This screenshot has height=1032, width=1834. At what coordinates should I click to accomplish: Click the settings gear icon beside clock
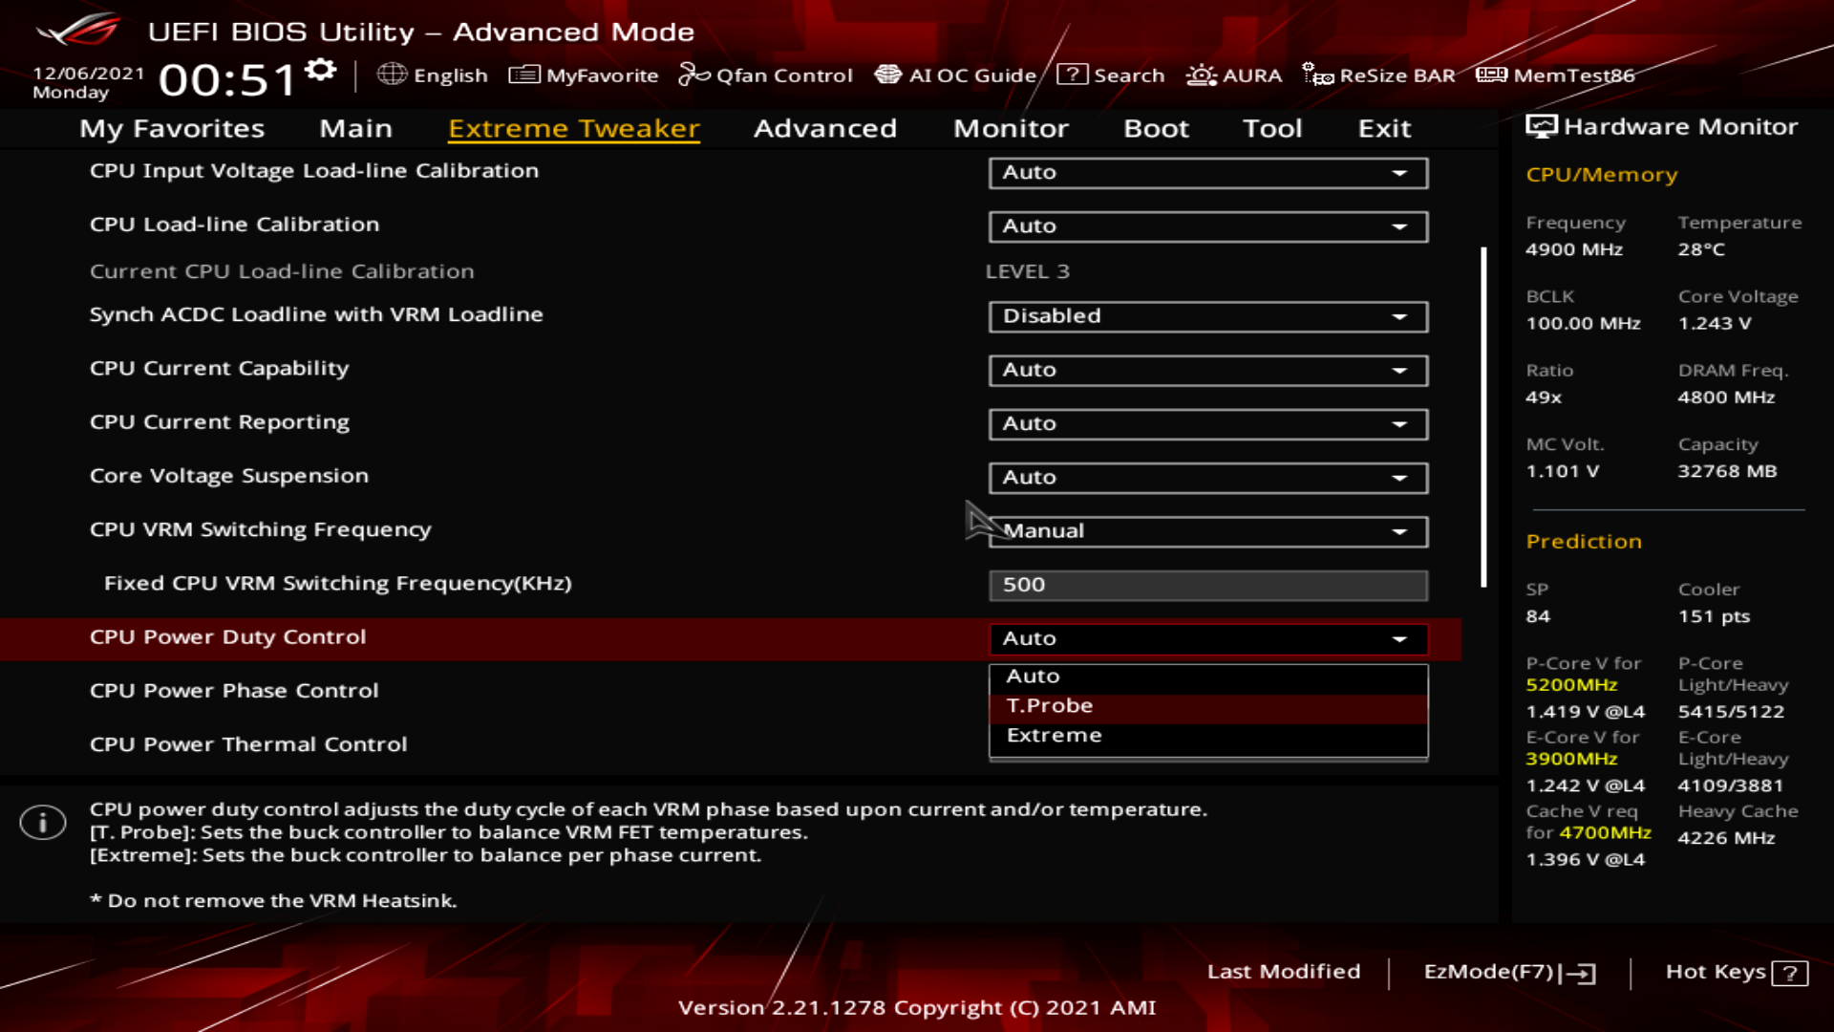[x=321, y=70]
